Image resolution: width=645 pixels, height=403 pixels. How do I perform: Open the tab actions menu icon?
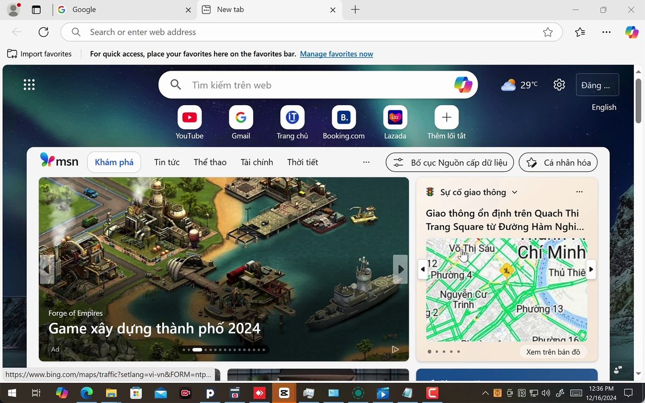pos(36,10)
